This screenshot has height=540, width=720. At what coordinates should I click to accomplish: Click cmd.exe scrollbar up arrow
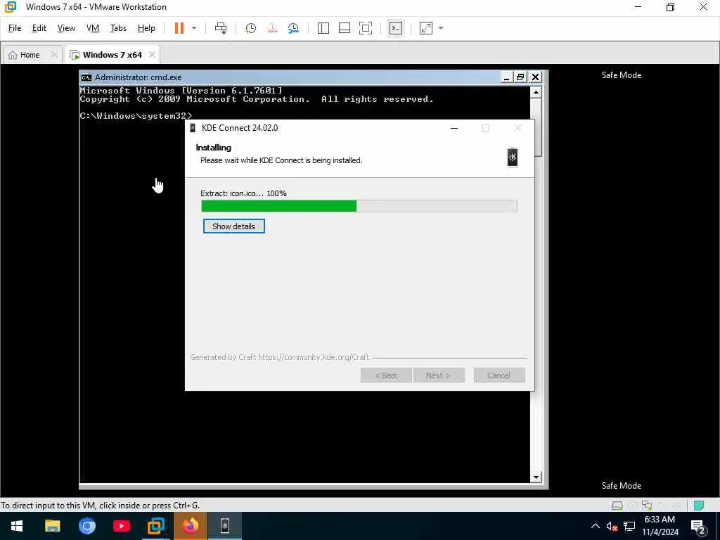coord(535,92)
